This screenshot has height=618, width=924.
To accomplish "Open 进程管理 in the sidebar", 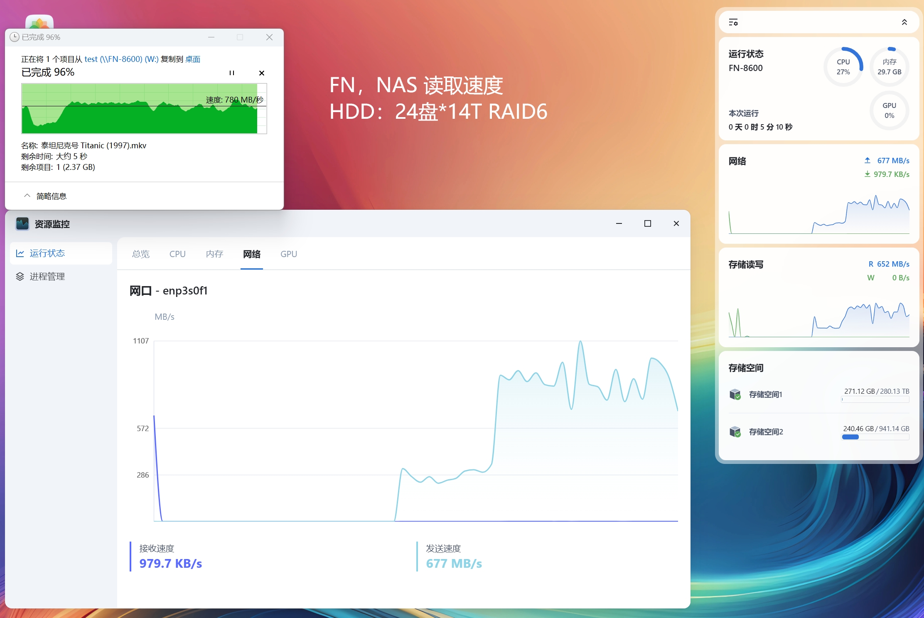I will point(61,277).
